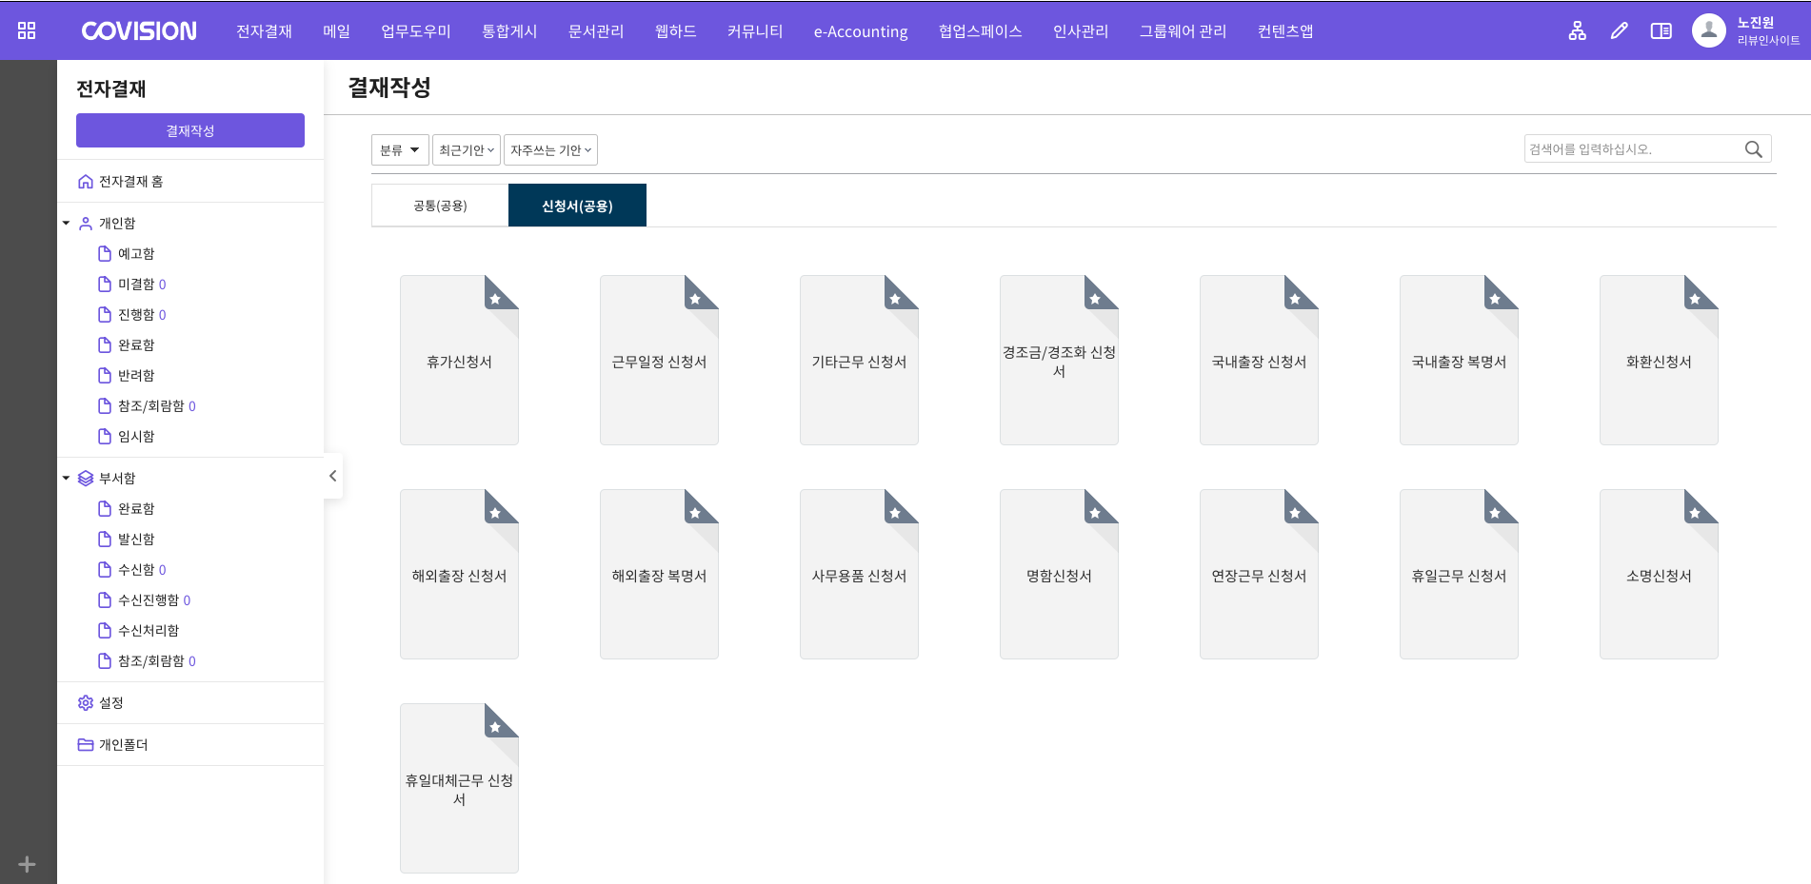The height and width of the screenshot is (884, 1811).
Task: Click the pencil write icon in header
Action: [1619, 30]
